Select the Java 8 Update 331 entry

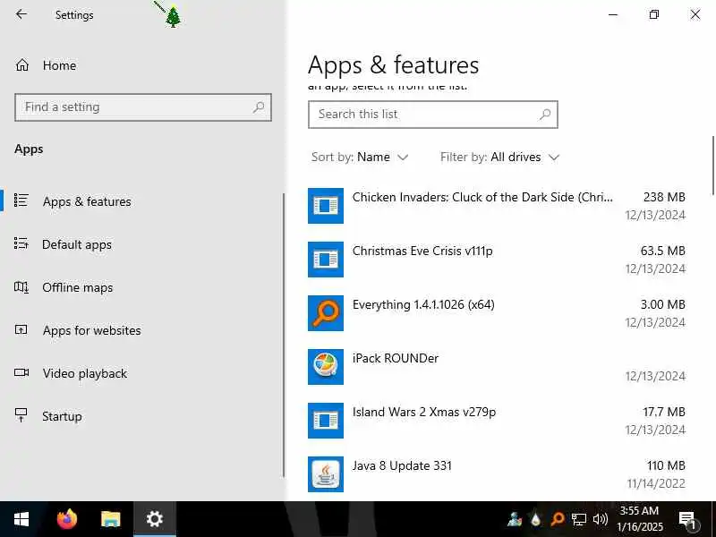(497, 474)
